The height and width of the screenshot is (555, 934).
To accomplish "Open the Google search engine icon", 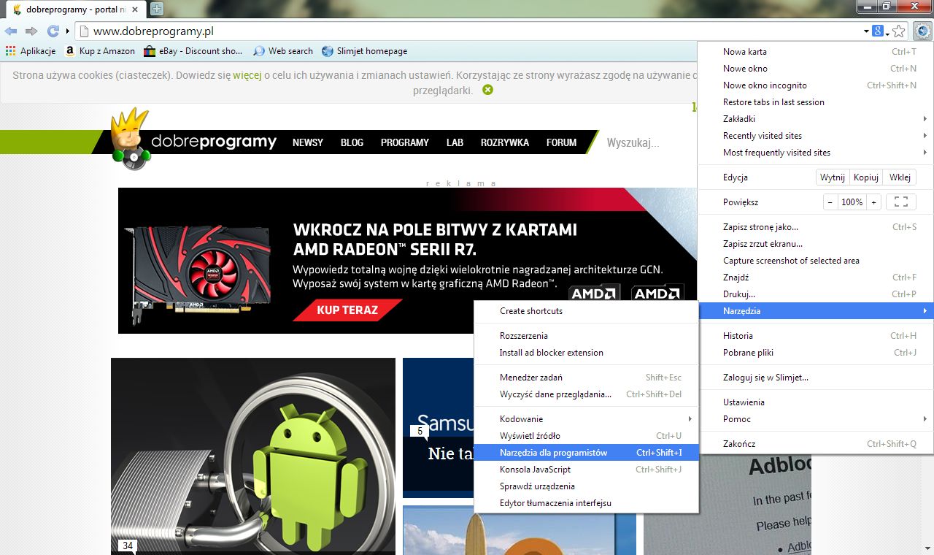I will pyautogui.click(x=878, y=31).
